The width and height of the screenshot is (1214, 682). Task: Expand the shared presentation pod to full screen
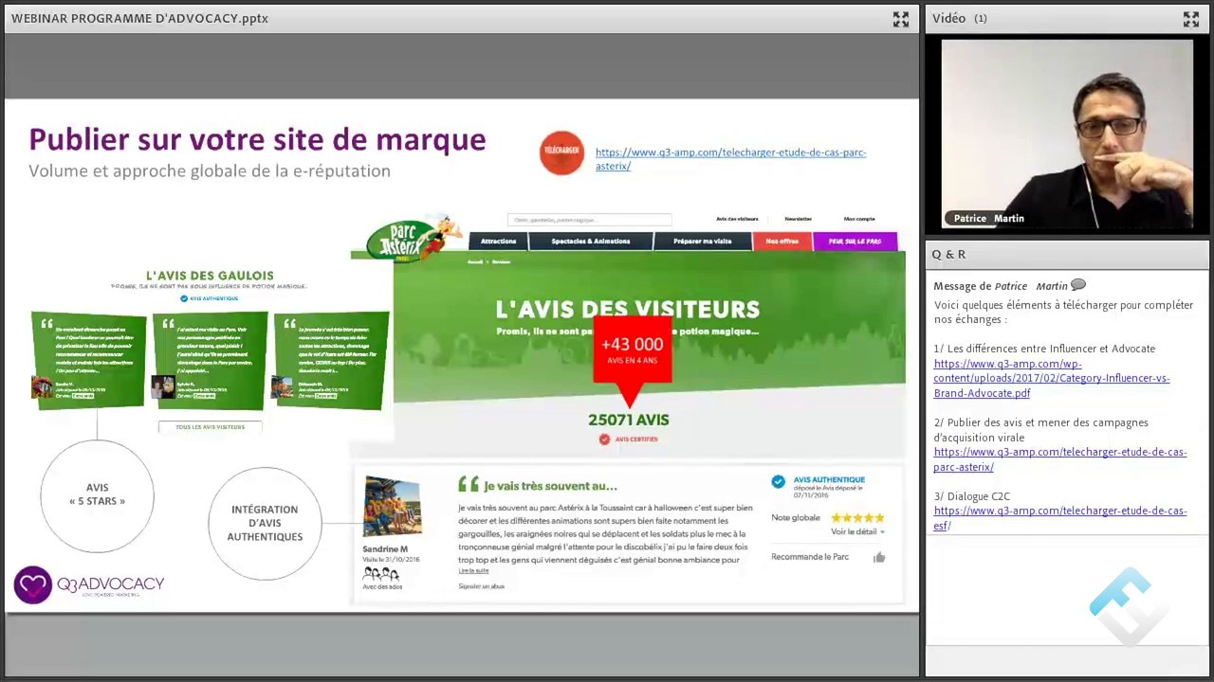(x=900, y=19)
